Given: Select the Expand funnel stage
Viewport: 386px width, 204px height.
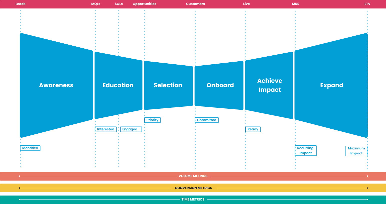Looking at the screenshot, I should (331, 85).
